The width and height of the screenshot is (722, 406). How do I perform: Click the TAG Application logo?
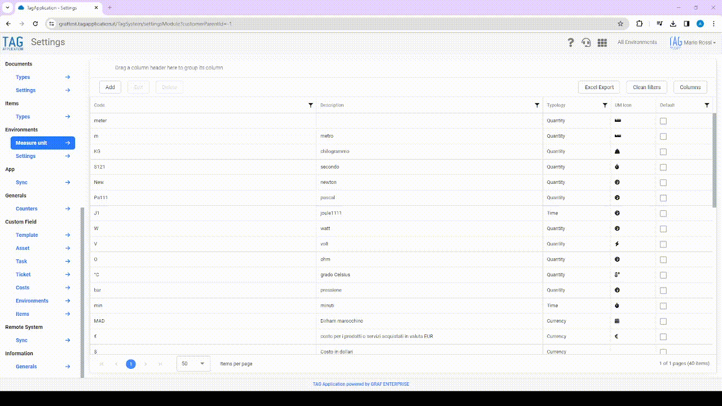[x=13, y=43]
